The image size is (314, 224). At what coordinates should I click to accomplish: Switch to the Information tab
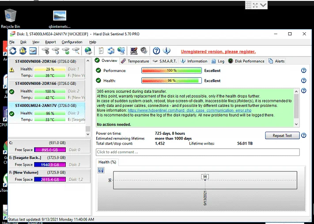click(194, 61)
